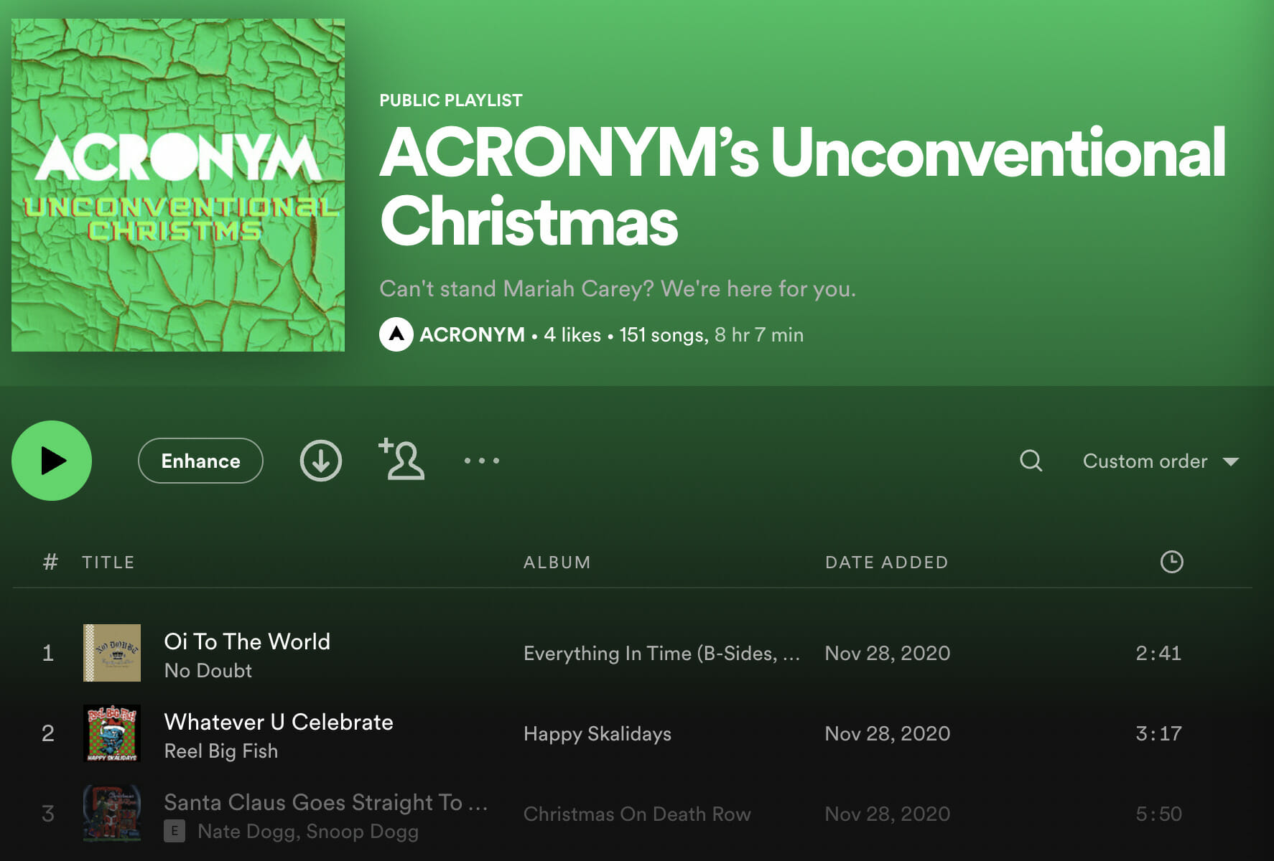Click the dropdown arrow beside Custom order
The height and width of the screenshot is (861, 1274).
tap(1230, 461)
